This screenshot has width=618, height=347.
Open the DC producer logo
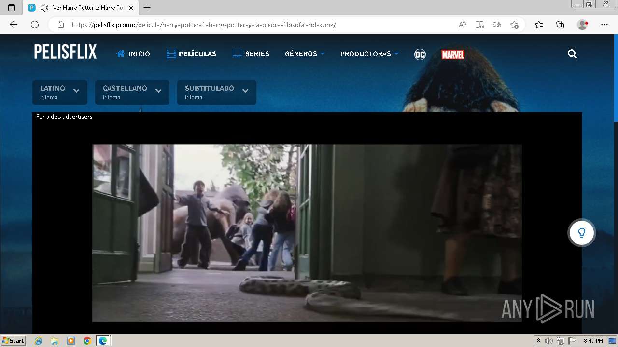pos(420,54)
